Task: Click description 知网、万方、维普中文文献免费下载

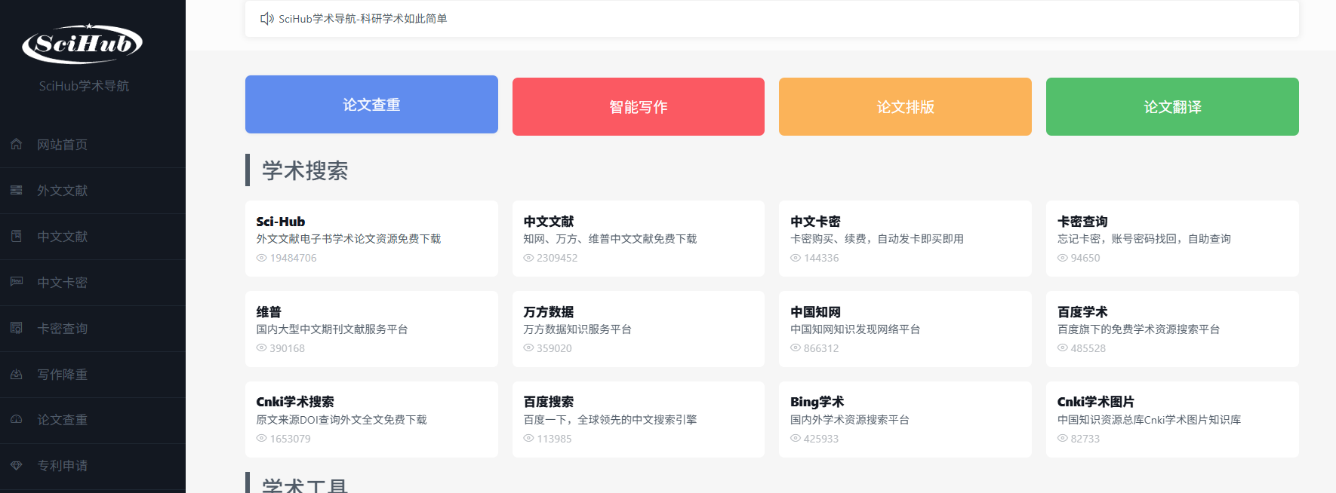Action: (610, 239)
